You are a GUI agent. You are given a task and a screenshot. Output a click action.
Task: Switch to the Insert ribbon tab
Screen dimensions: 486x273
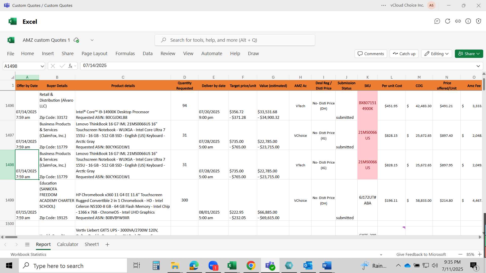[x=48, y=54]
